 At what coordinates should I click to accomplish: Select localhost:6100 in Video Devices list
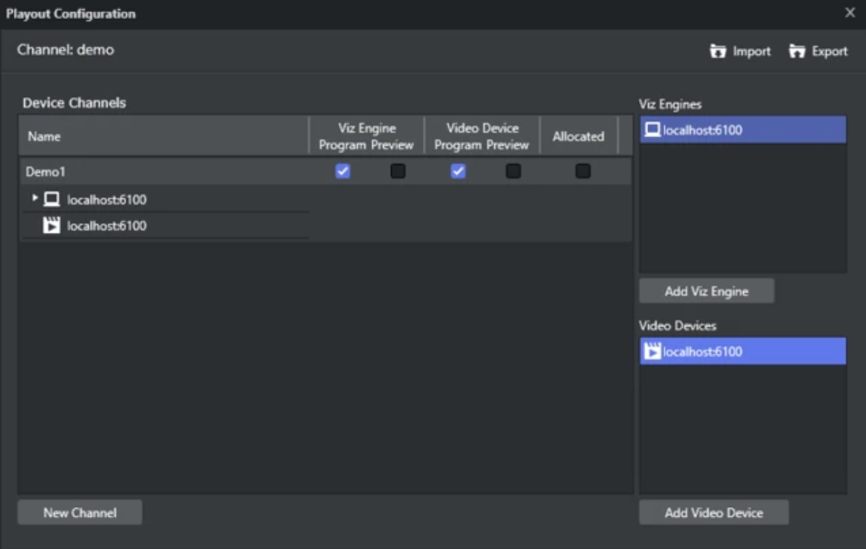(x=743, y=351)
